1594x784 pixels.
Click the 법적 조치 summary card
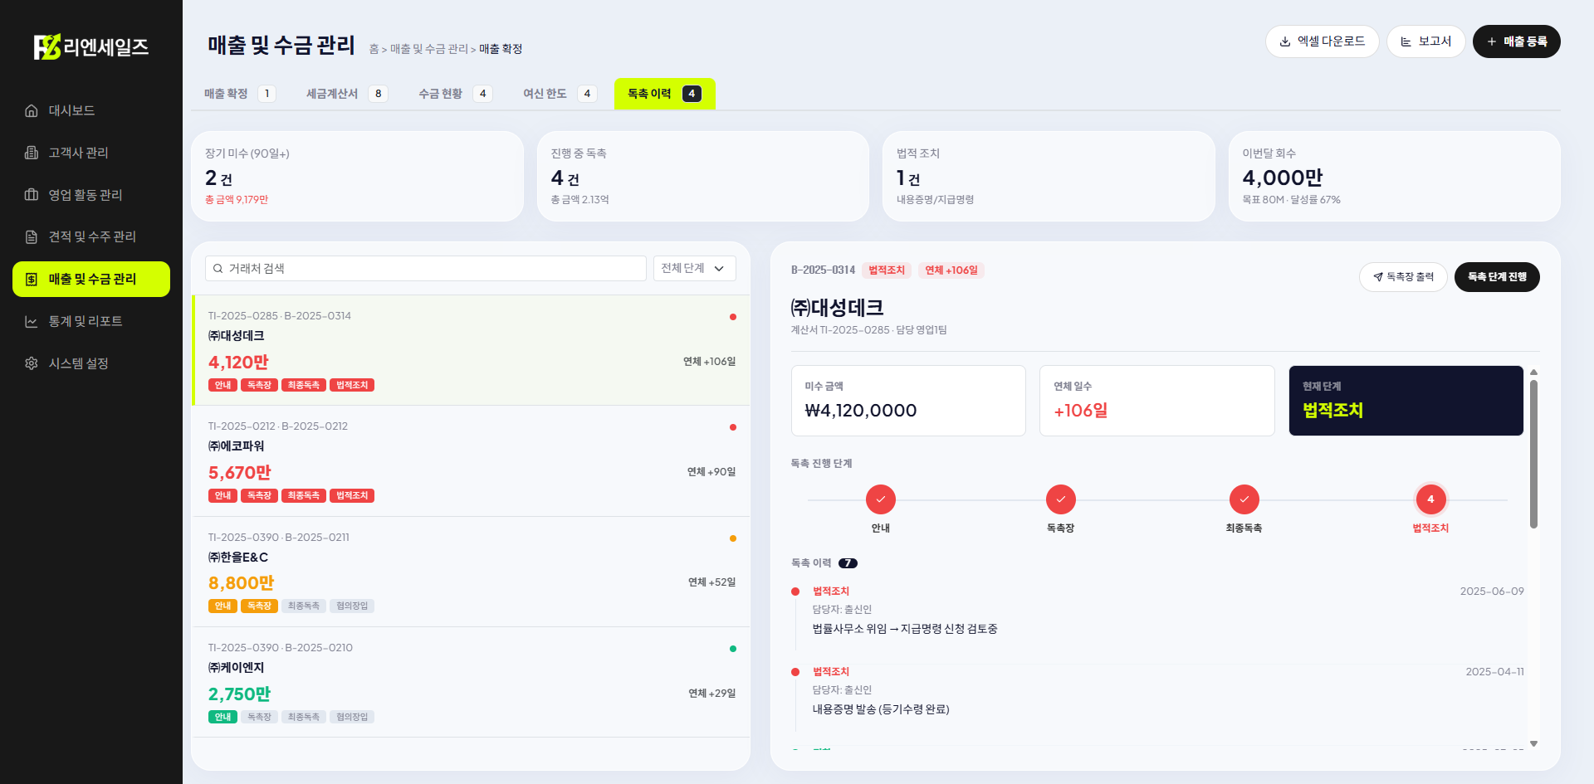click(x=1049, y=176)
